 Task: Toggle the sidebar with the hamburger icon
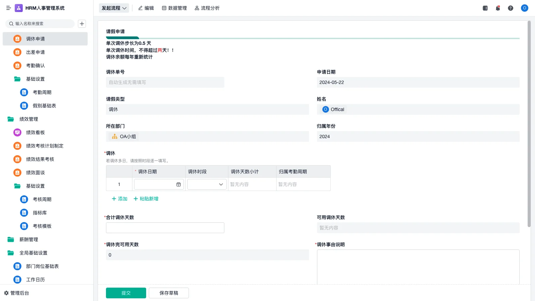9,8
